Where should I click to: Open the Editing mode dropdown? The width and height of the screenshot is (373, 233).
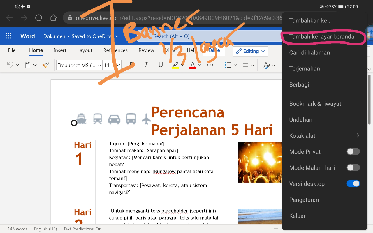pos(250,51)
